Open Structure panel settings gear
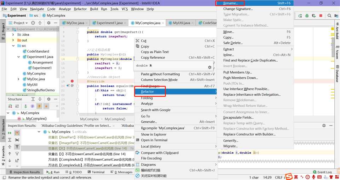 [x=49, y=99]
